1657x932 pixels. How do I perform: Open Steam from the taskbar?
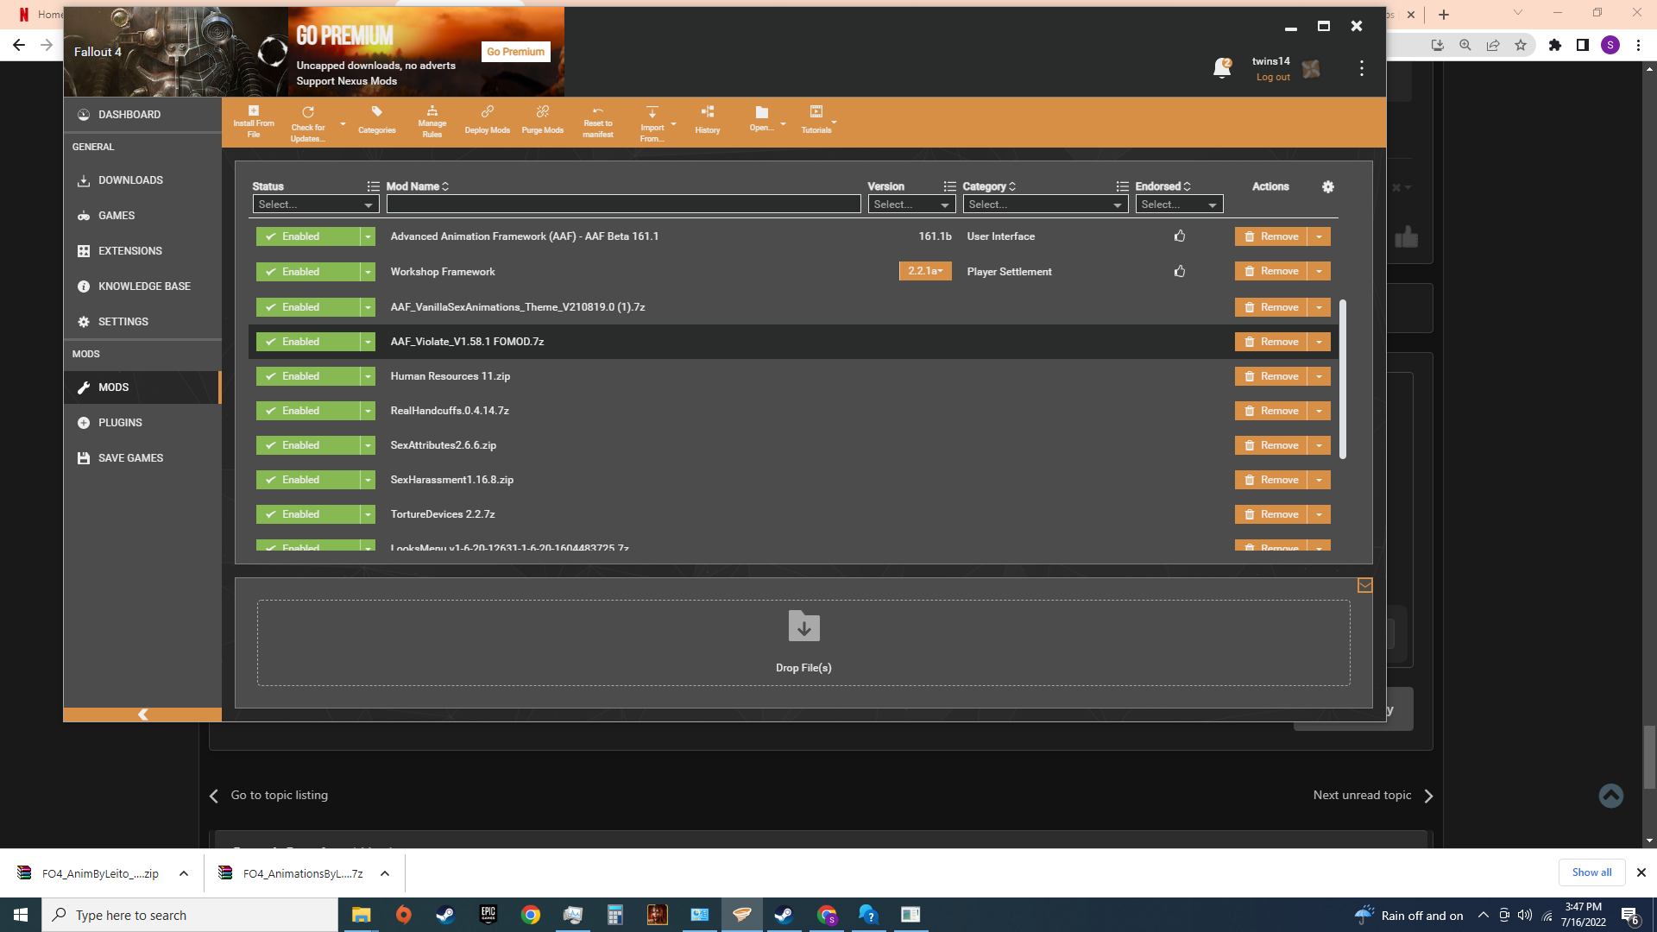tap(445, 915)
